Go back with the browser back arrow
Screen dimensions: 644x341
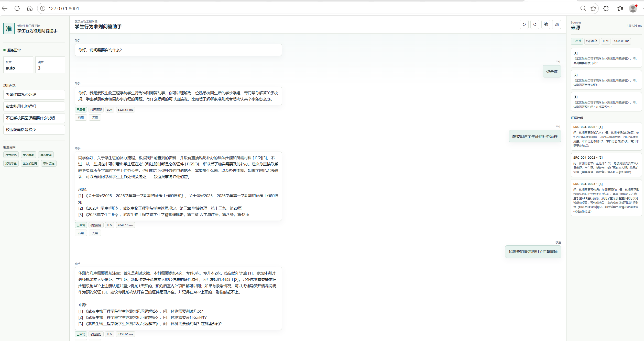click(x=5, y=8)
